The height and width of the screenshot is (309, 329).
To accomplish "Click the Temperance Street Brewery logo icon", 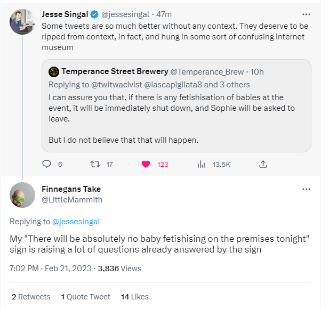I will (x=54, y=72).
